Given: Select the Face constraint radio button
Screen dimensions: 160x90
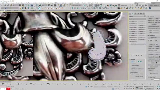Looking at the screenshot, I should click(x=149, y=42).
